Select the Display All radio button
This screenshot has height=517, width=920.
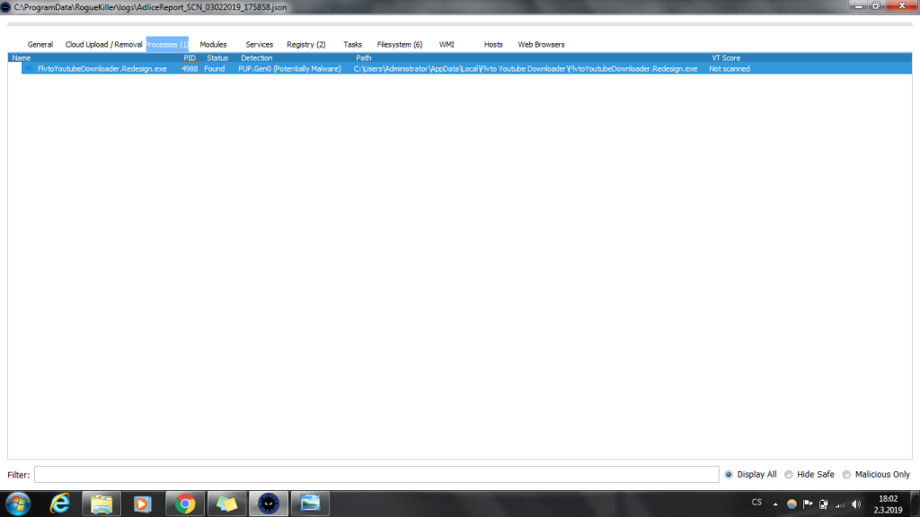(x=729, y=475)
